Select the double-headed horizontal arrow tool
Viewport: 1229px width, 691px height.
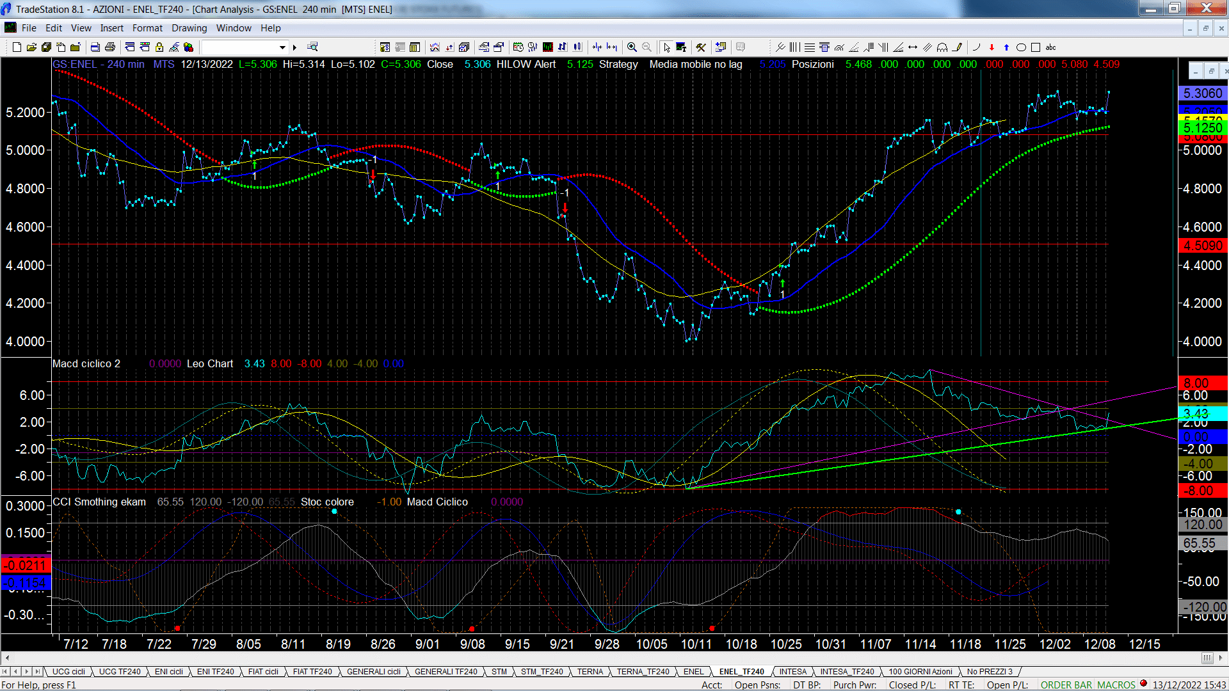pyautogui.click(x=913, y=47)
